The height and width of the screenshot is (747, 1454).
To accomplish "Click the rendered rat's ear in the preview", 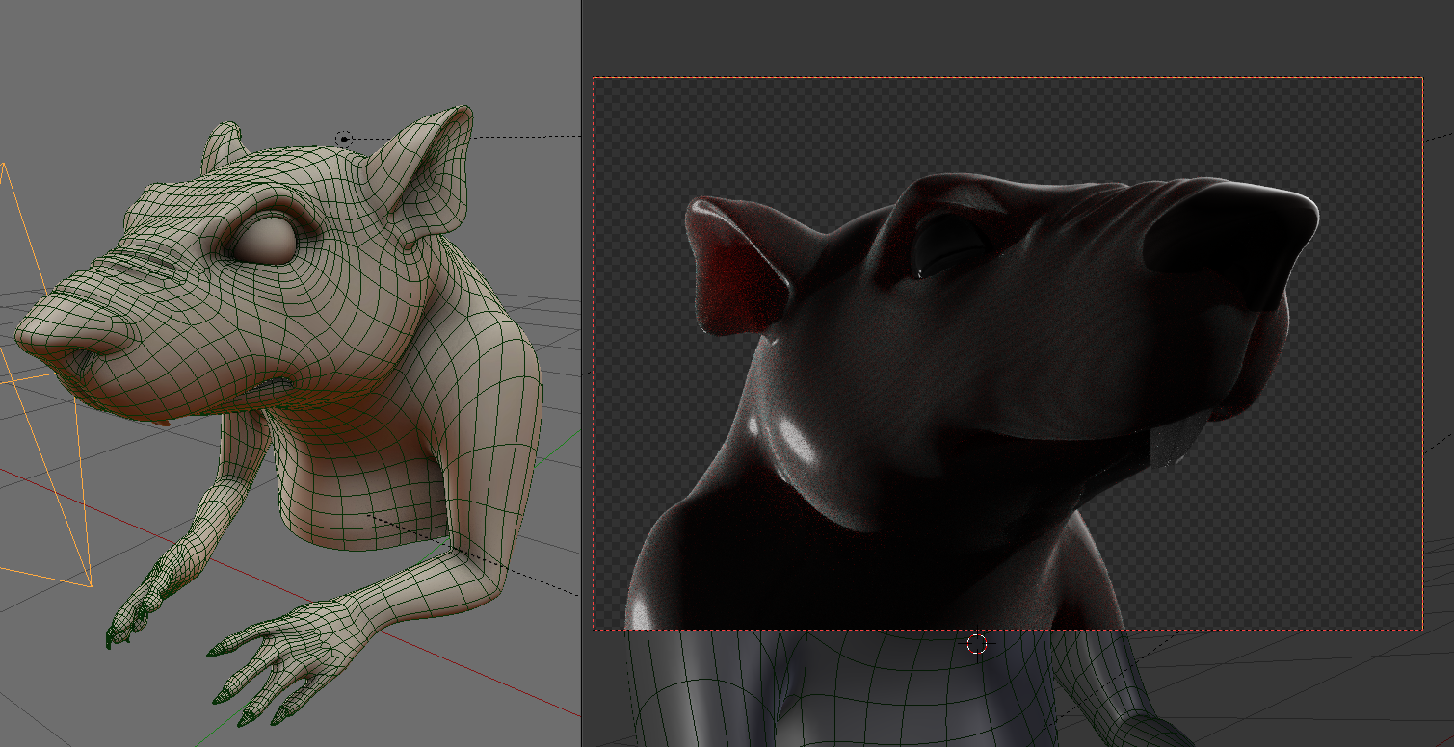I will (739, 268).
